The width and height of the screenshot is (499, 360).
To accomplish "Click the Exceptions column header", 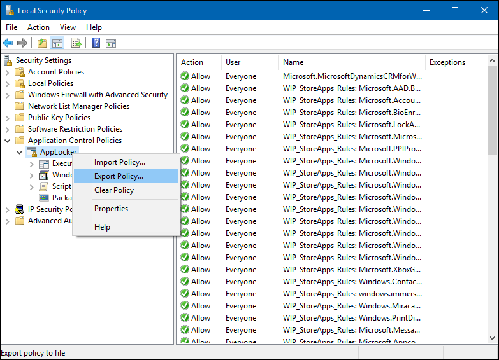I will (x=447, y=62).
